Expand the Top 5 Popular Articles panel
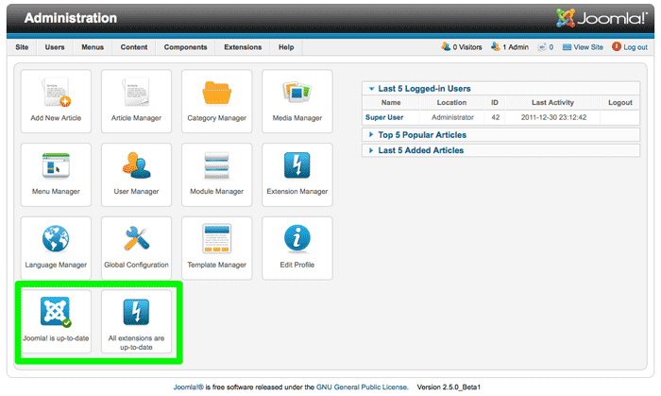 500,135
